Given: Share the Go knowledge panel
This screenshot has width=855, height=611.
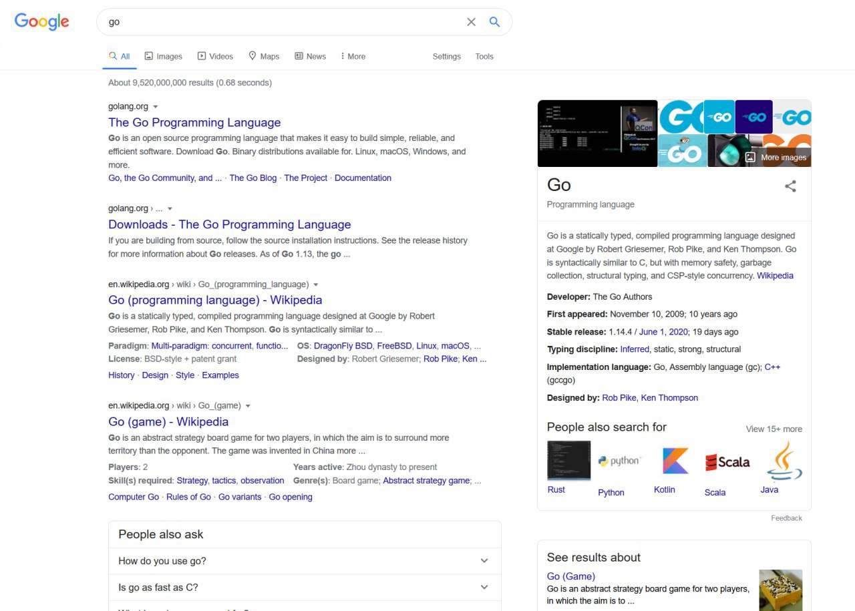Looking at the screenshot, I should [x=790, y=186].
